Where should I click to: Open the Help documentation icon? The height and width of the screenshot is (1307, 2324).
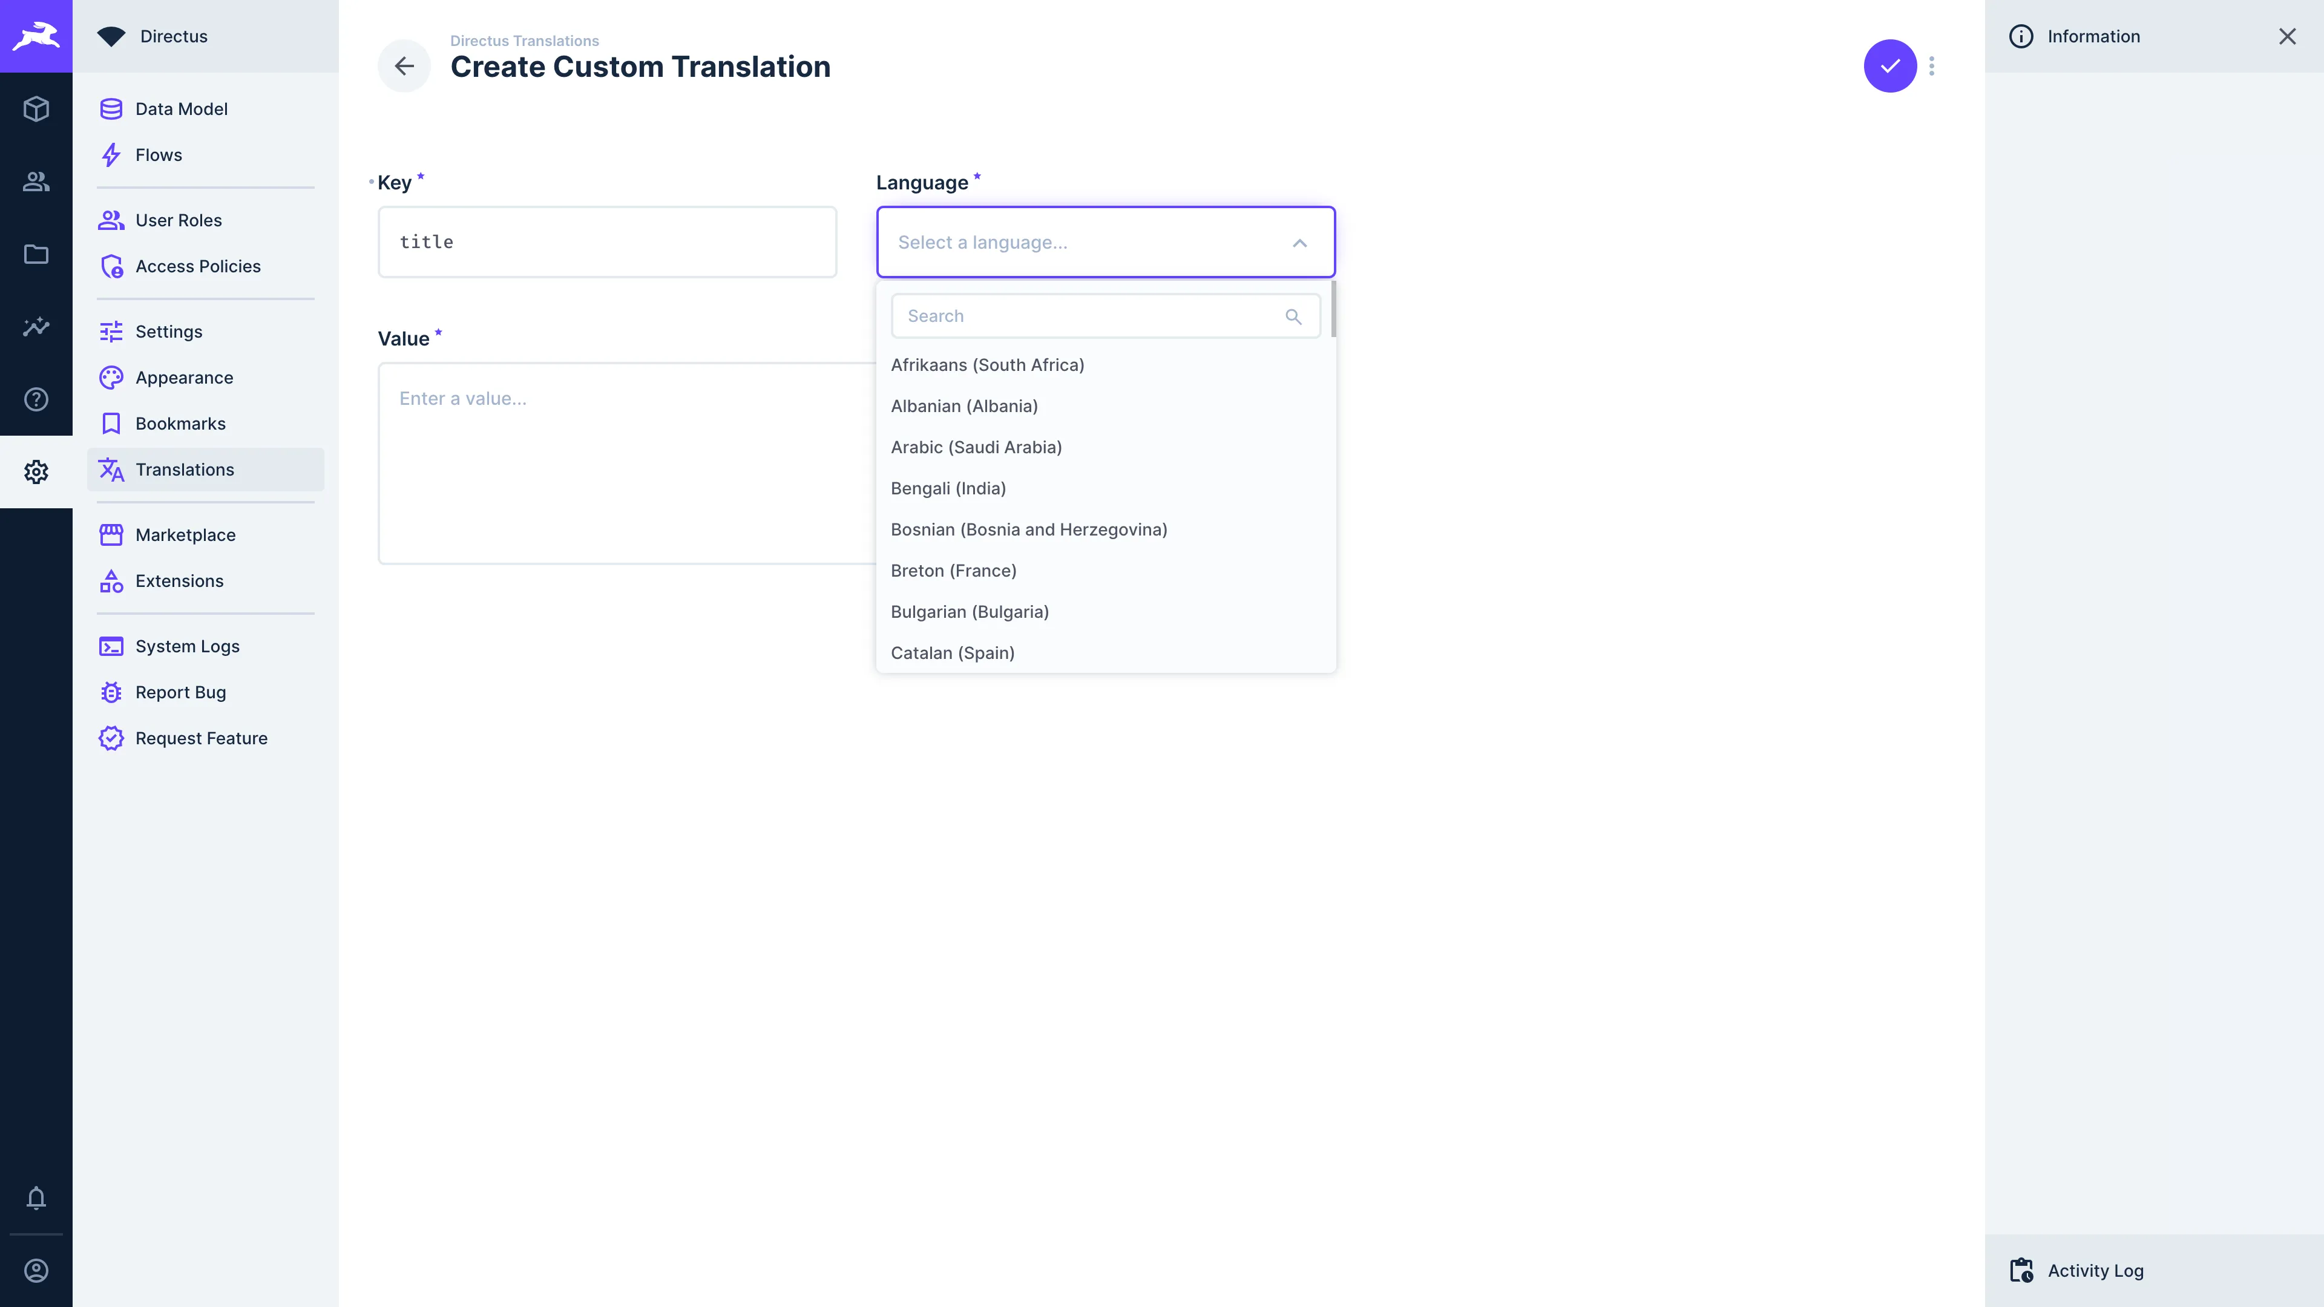pyautogui.click(x=36, y=399)
